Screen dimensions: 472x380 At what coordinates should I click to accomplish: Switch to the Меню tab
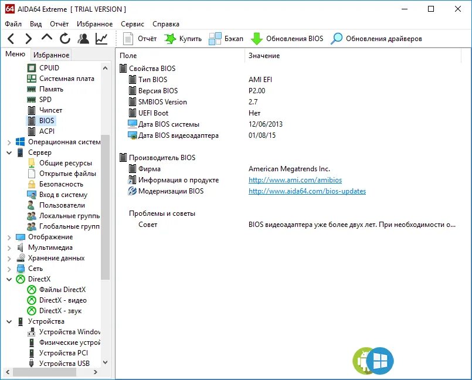click(x=15, y=54)
